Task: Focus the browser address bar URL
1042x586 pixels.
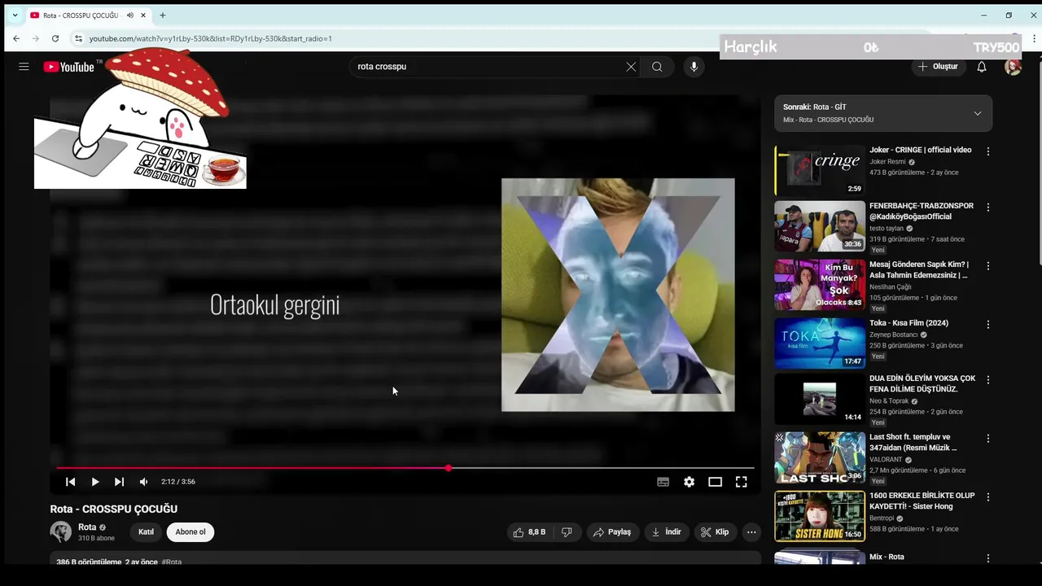Action: [x=211, y=38]
